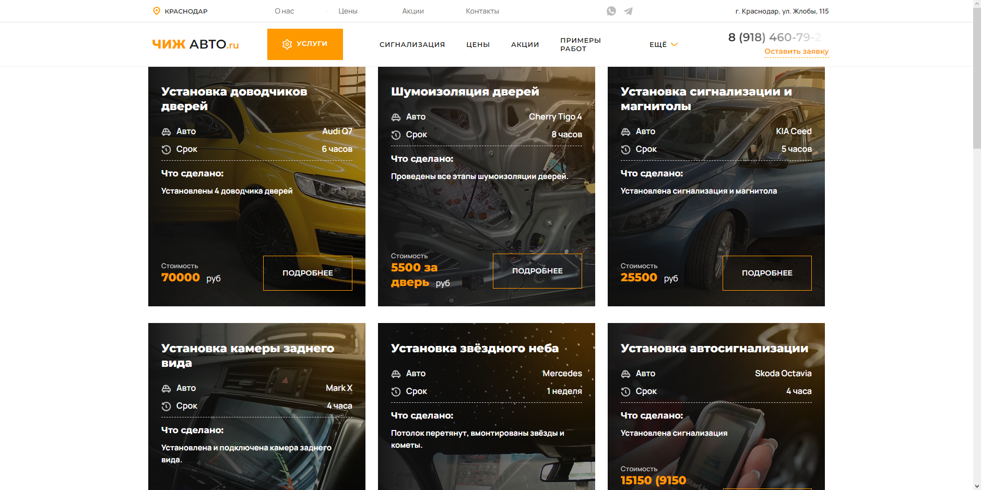981x490 pixels.
Task: Click the orange location pin icon
Action: coord(156,11)
